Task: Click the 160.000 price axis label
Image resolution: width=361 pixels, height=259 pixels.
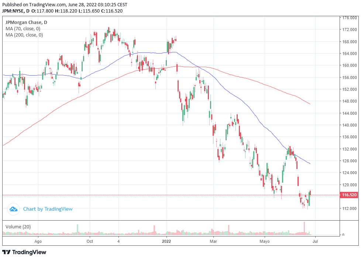Action: click(x=350, y=65)
